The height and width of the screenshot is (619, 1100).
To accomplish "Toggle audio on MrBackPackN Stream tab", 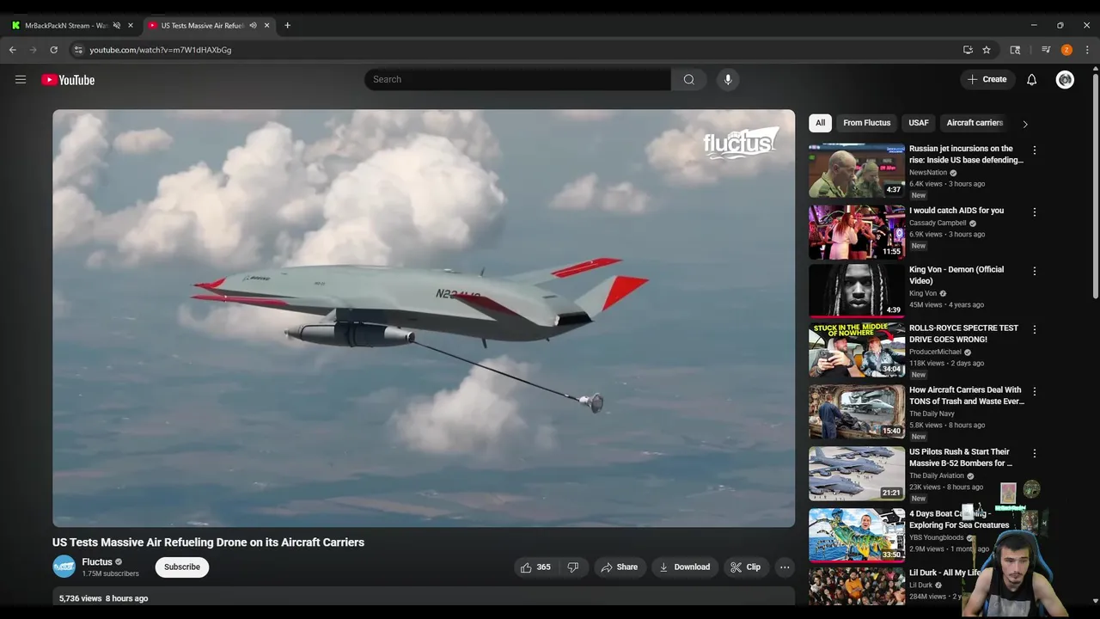I will [117, 25].
